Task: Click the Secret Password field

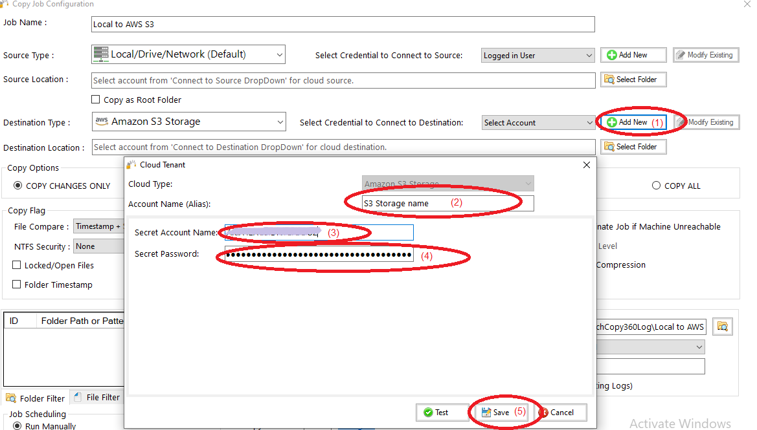Action: 319,254
